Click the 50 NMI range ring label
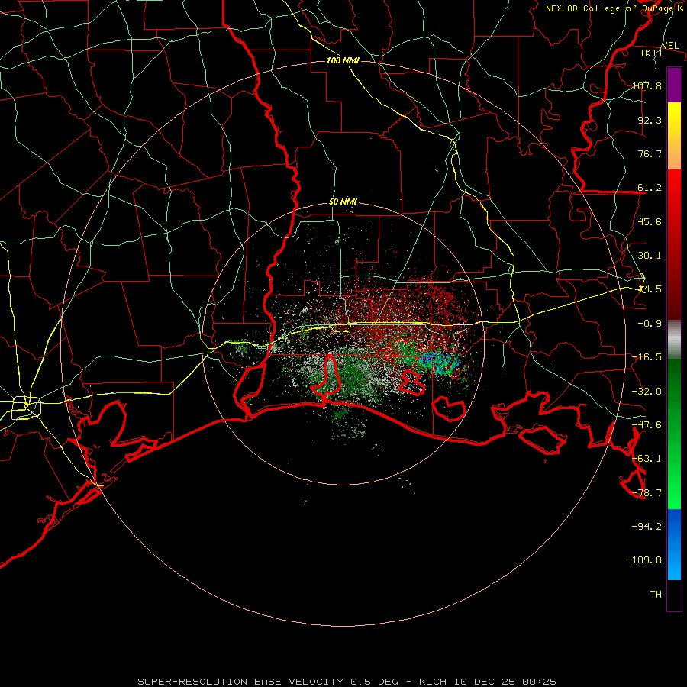The height and width of the screenshot is (687, 687). [x=343, y=202]
